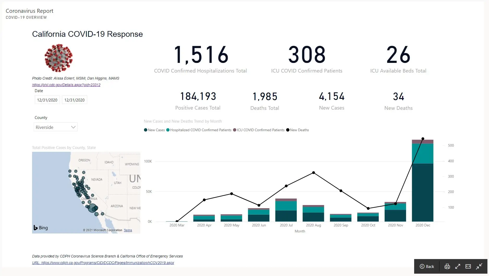489x276 pixels.
Task: Expand the County slicer dropdown
Action: click(x=73, y=127)
